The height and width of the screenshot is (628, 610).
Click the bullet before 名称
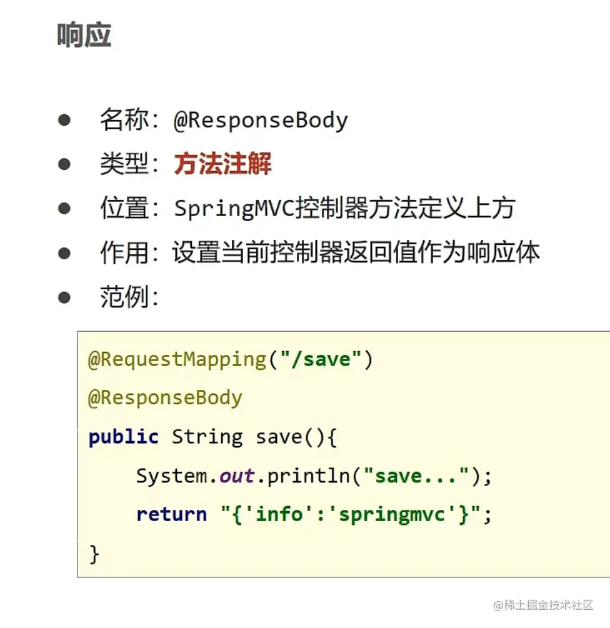click(x=64, y=120)
